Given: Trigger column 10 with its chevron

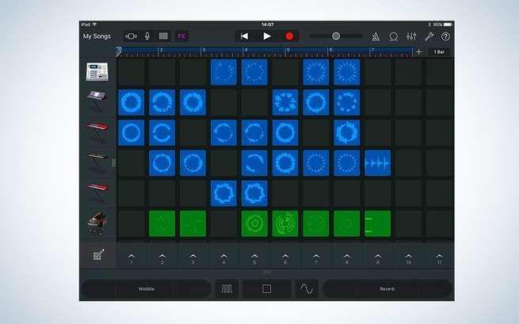Looking at the screenshot, I should pos(408,258).
